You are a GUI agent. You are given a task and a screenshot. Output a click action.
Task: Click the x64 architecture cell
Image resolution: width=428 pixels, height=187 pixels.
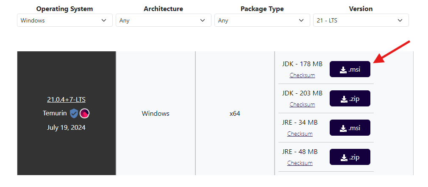tap(235, 114)
